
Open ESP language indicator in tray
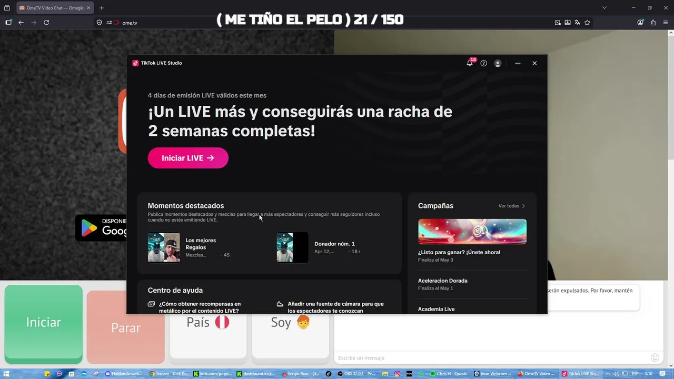pyautogui.click(x=635, y=374)
